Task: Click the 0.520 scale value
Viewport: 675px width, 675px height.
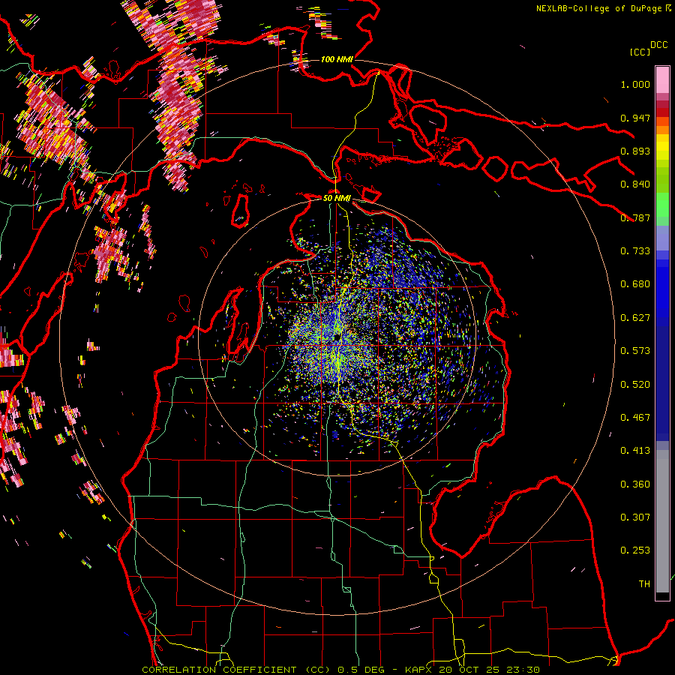Action: (635, 385)
